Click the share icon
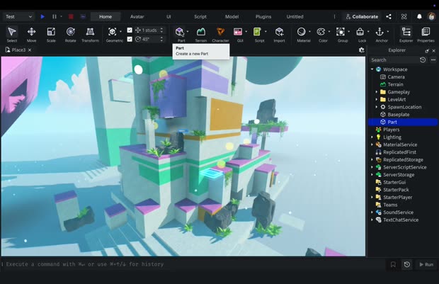439x284 pixels. [389, 16]
